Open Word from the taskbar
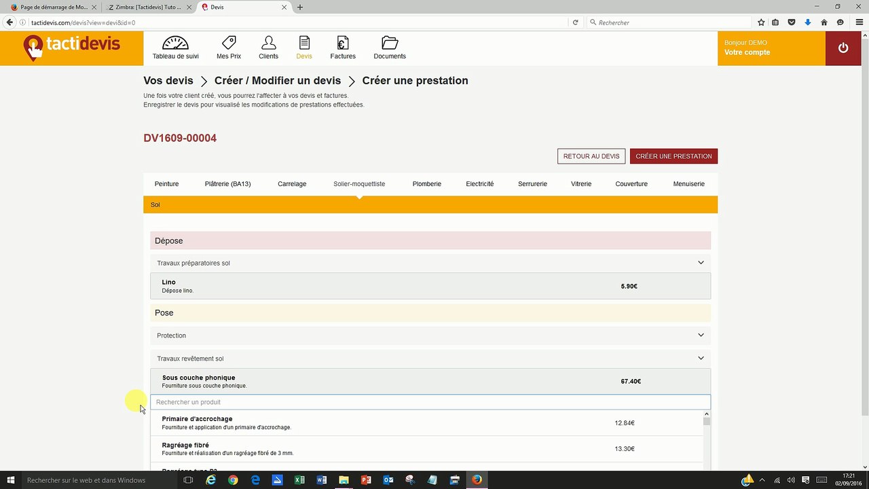The height and width of the screenshot is (489, 869). (322, 480)
